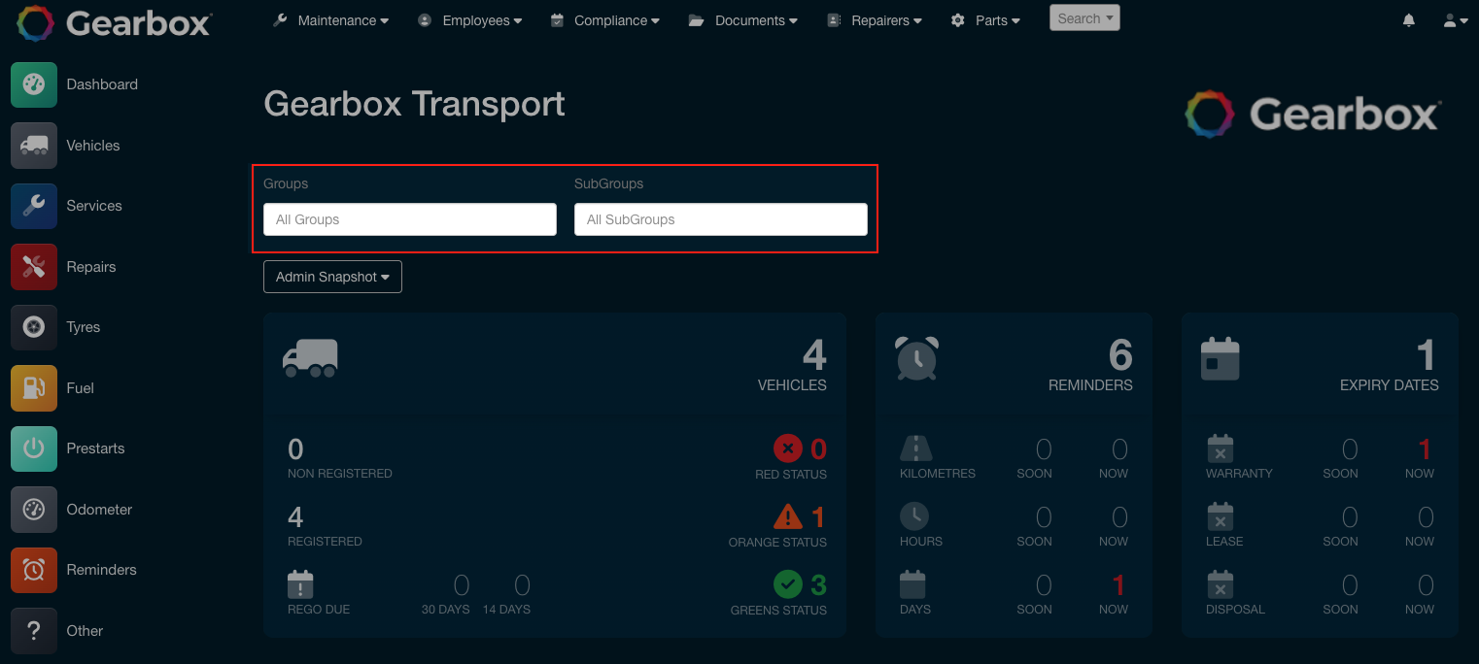Click the red status count 0
The height and width of the screenshot is (664, 1479).
tap(818, 449)
